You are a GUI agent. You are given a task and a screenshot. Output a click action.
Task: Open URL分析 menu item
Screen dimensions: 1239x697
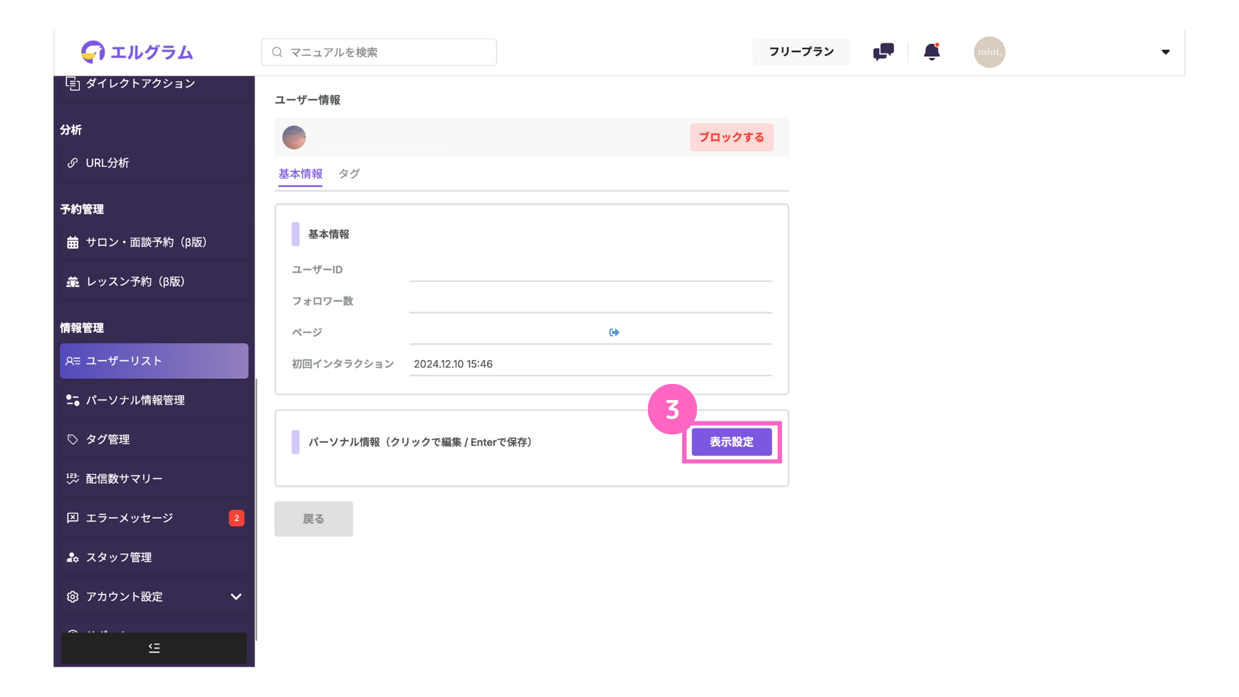point(154,163)
